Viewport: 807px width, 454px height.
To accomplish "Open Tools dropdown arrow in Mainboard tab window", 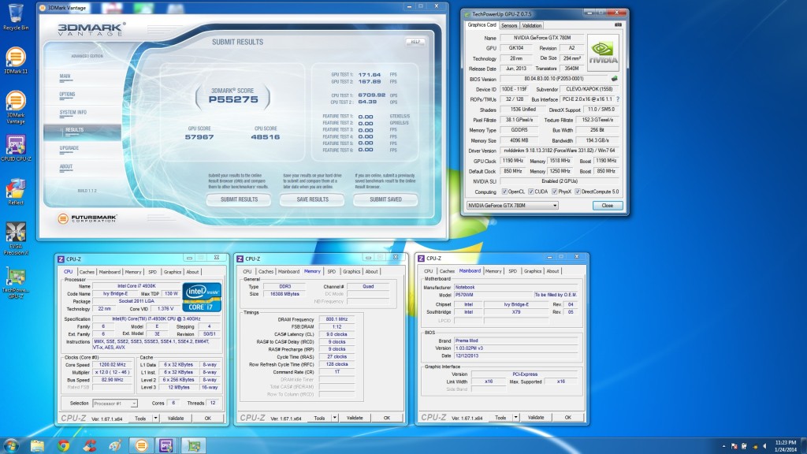I will (x=515, y=417).
